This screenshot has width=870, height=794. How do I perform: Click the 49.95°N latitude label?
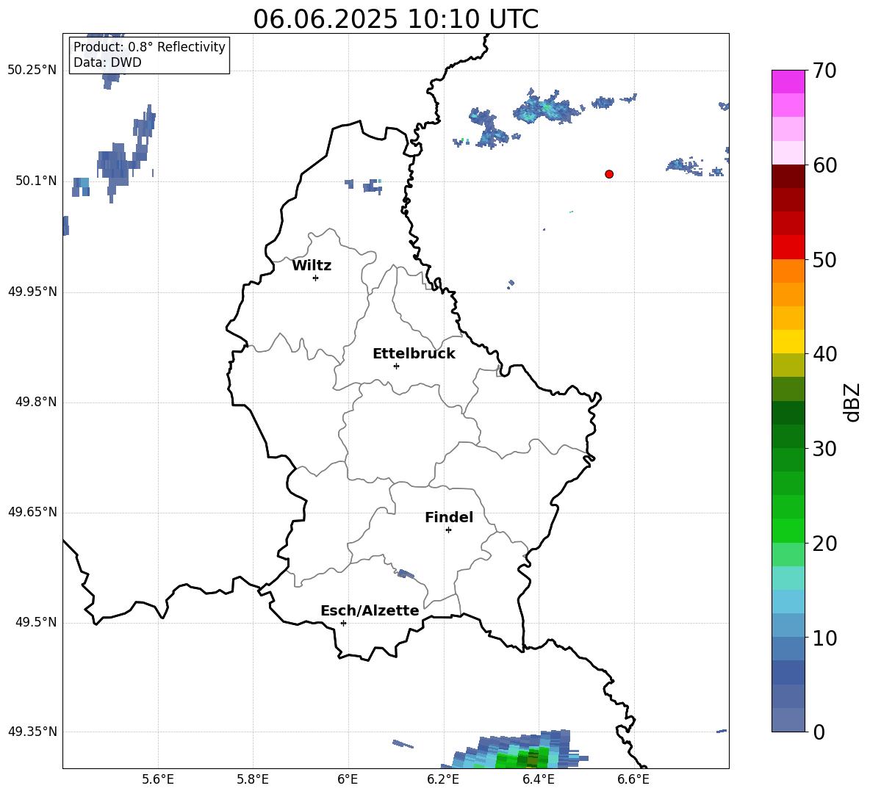point(32,292)
